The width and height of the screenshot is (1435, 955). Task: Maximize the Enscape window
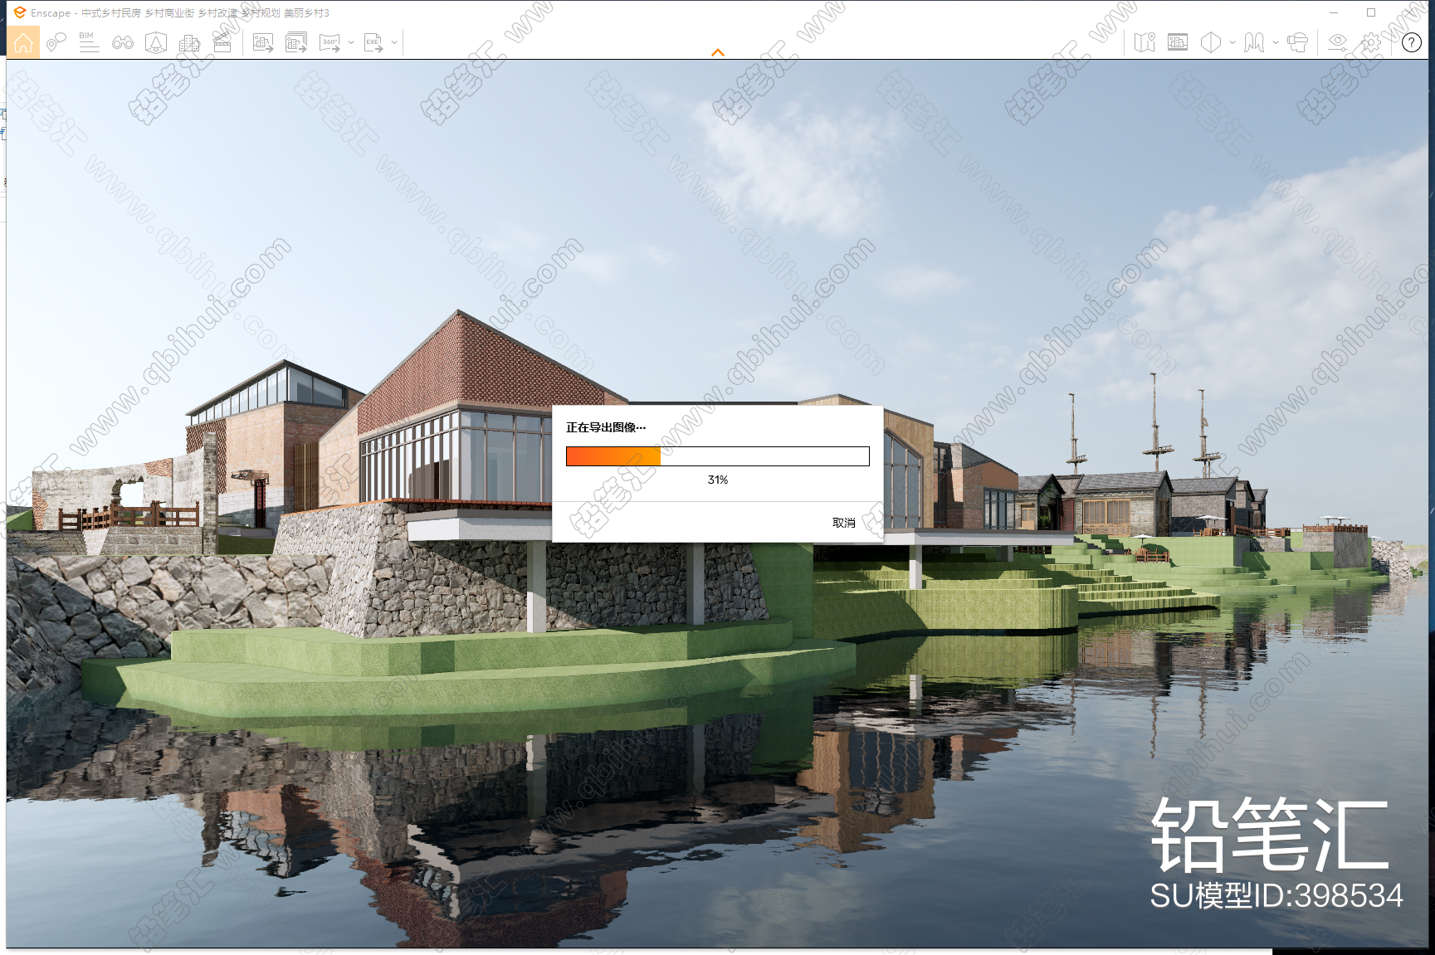1371,12
